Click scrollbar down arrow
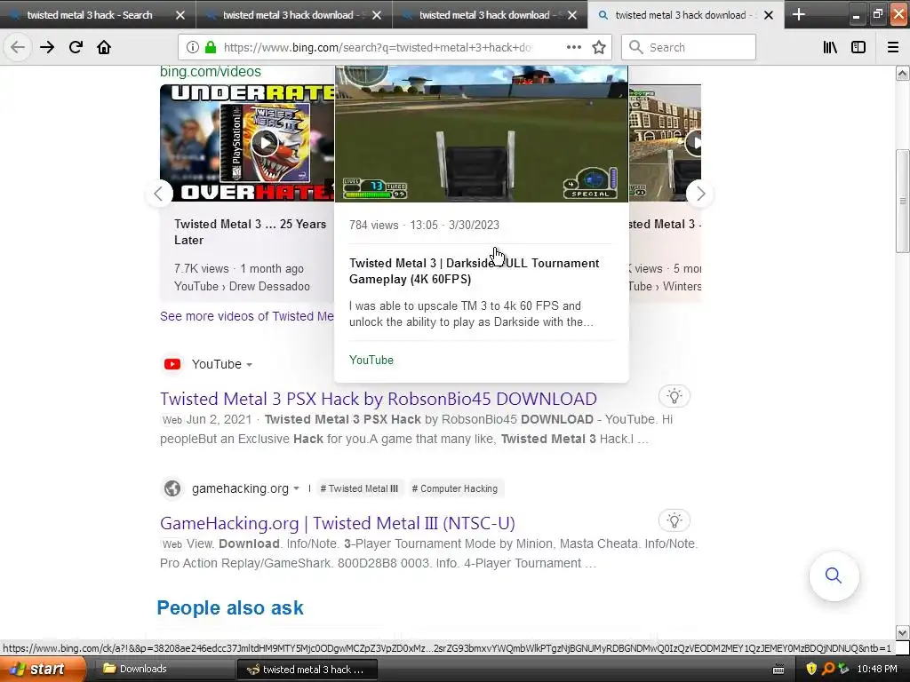This screenshot has width=910, height=682. (902, 632)
